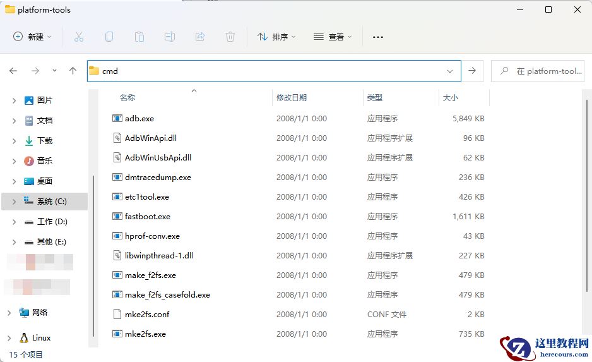Click the 图片 pictures folder icon
This screenshot has width=592, height=362.
(29, 100)
